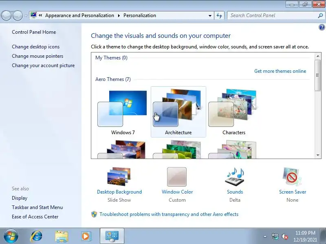This screenshot has height=244, width=326.
Task: Open the recent pages dropdown arrow
Action: click(26, 15)
